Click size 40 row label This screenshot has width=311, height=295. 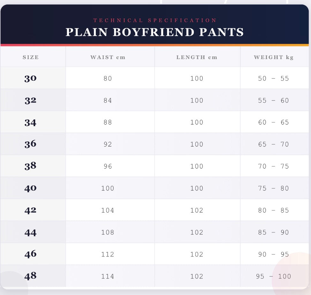pos(30,188)
